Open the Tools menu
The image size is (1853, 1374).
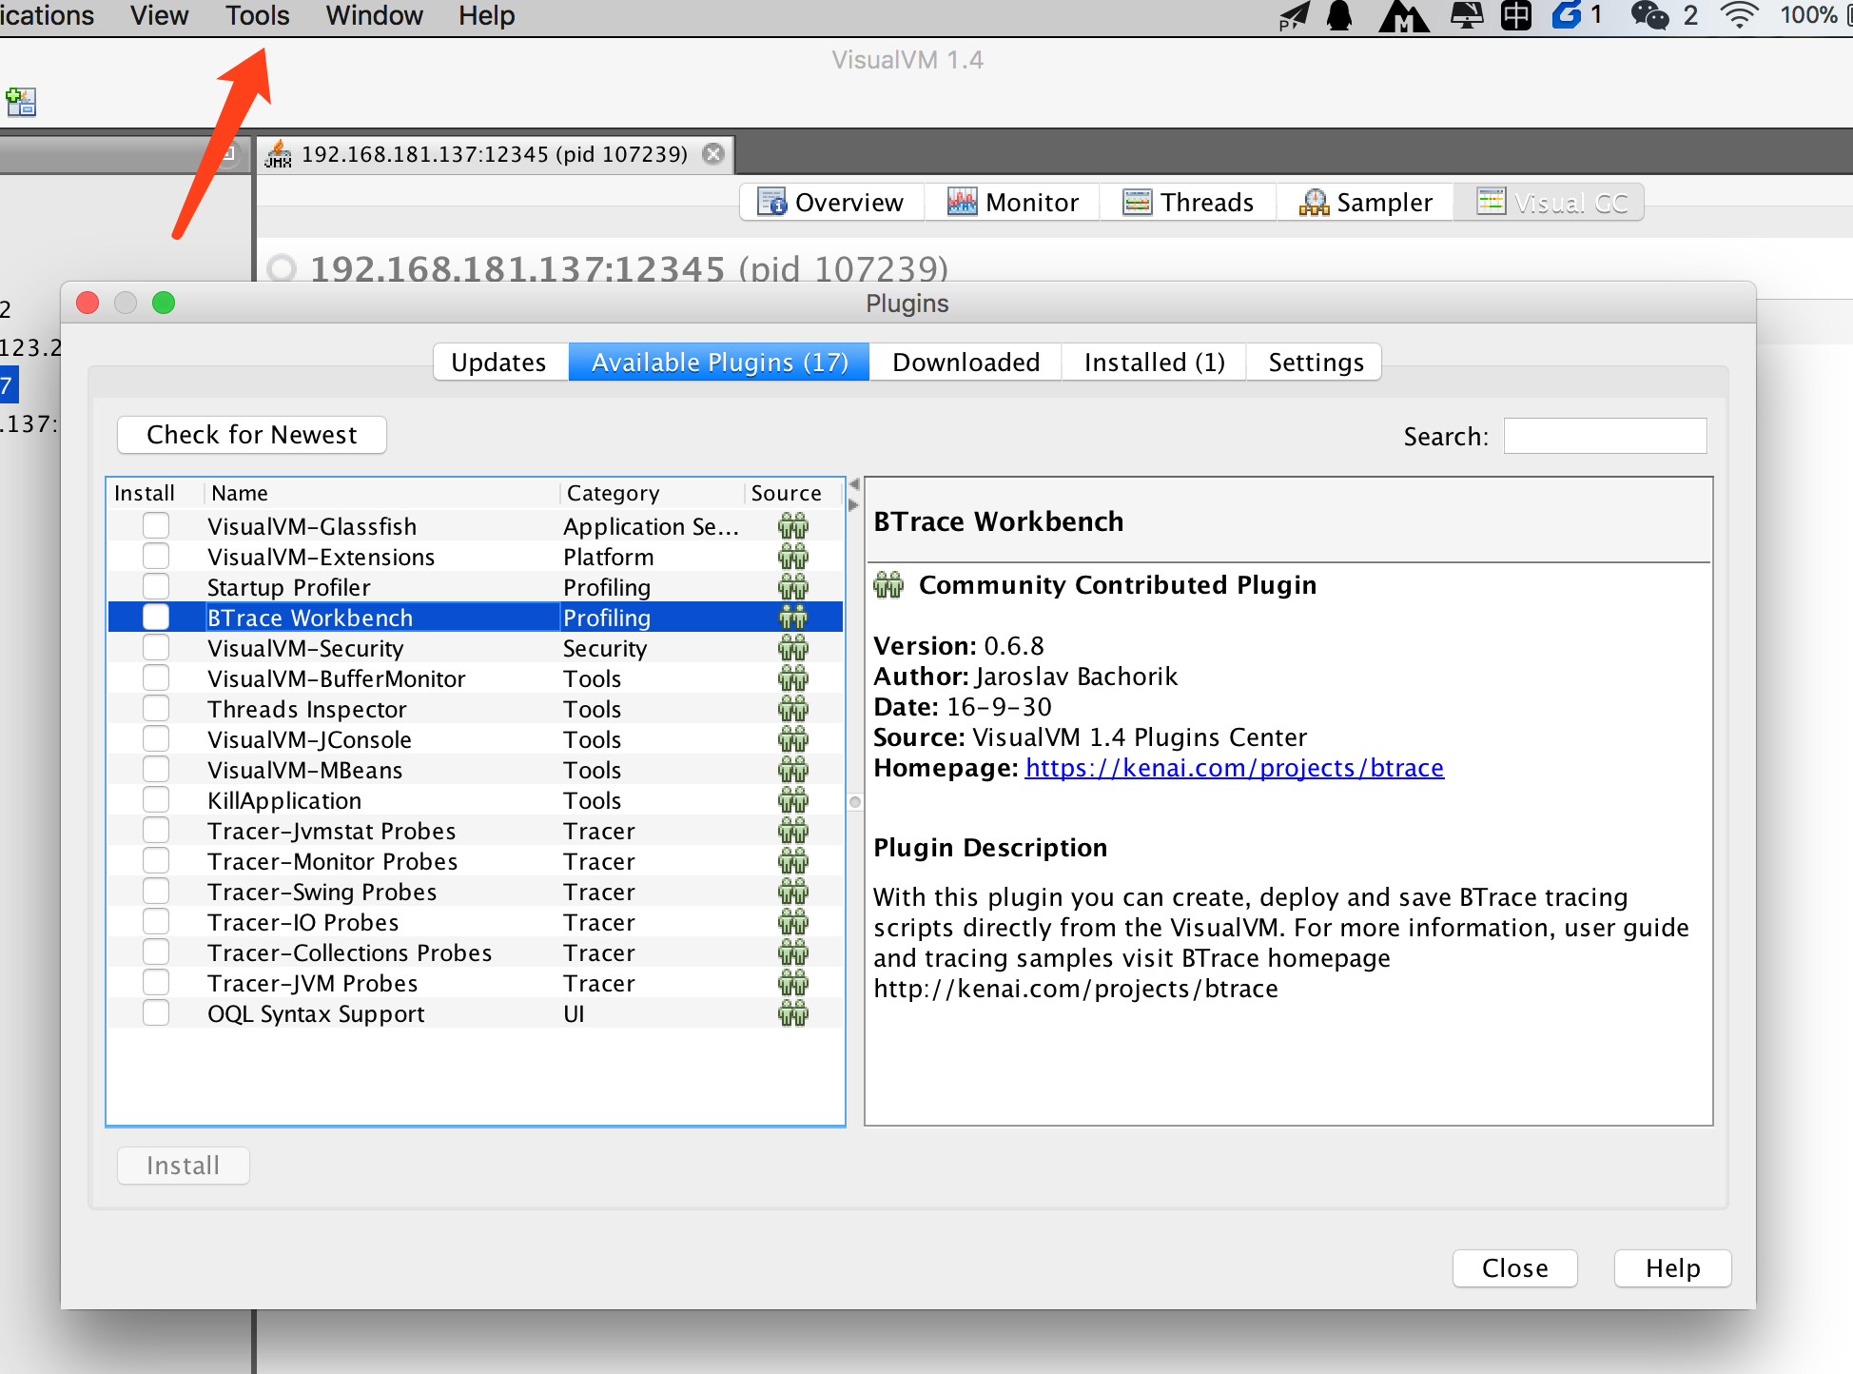(x=257, y=16)
